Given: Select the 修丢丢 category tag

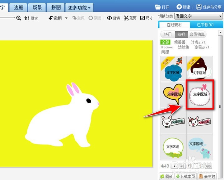Looking at the screenshot, I should pos(180,42).
